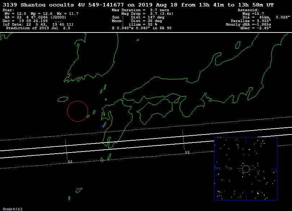292x211 pixels.
Task: Click 'Mv = 12.0' star magnitude text
Action: [x=16, y=14]
